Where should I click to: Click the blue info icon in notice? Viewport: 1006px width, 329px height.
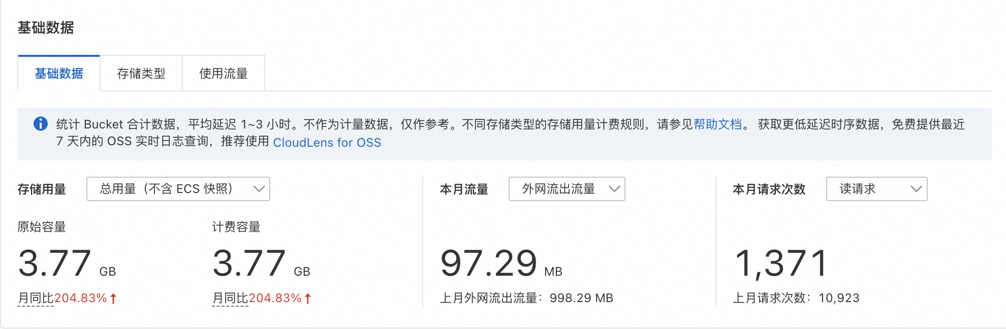coord(41,124)
